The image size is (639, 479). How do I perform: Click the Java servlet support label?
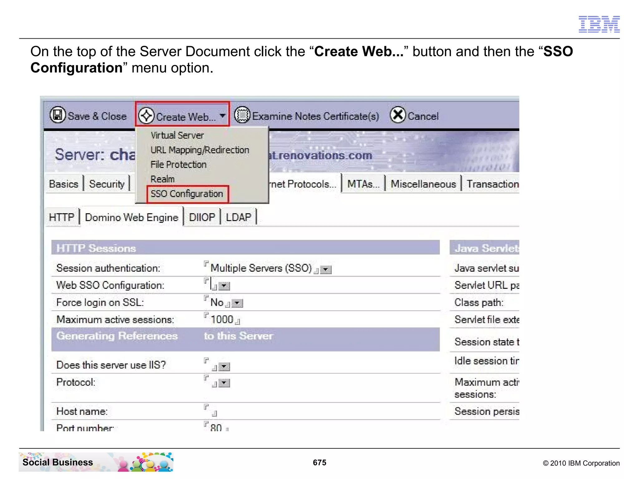(487, 268)
